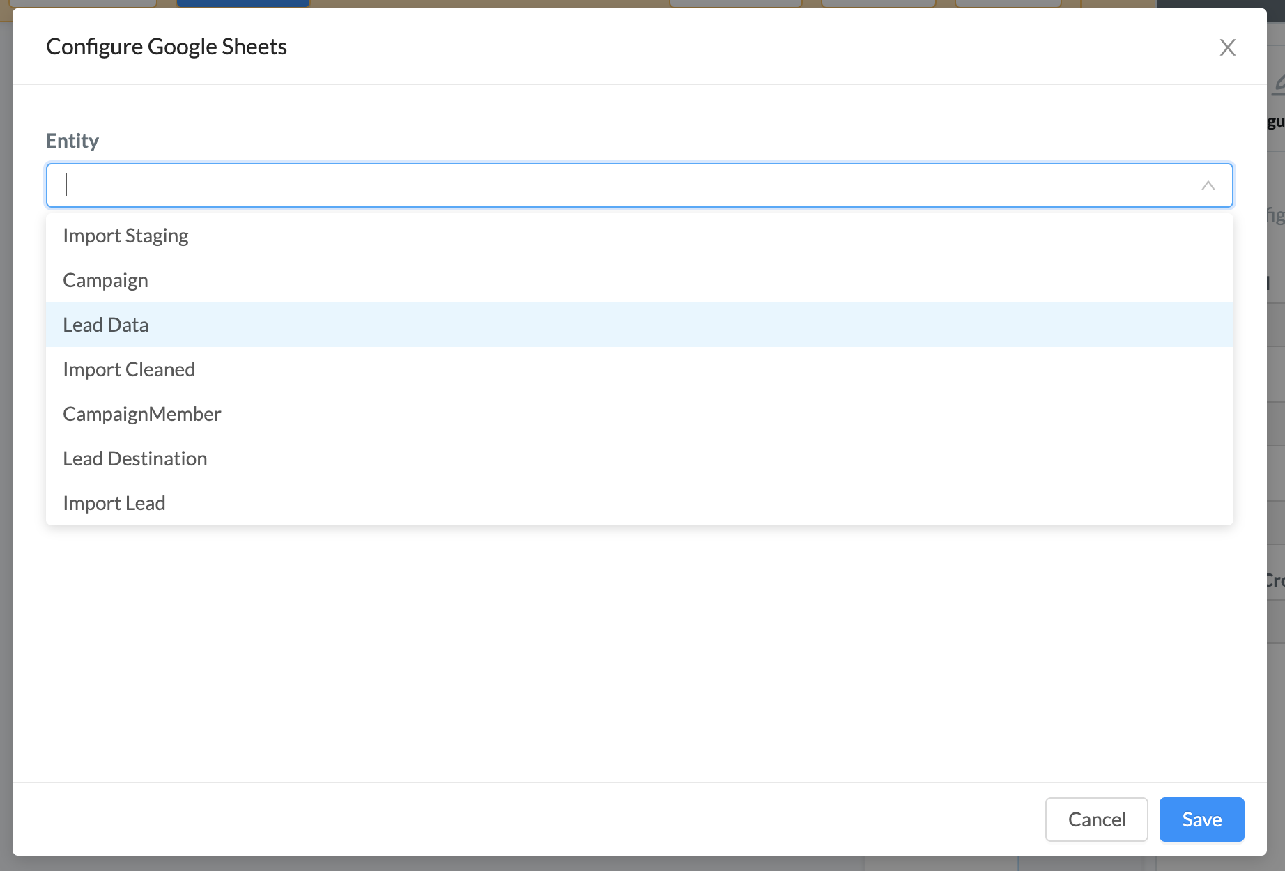Select the Lead Destination option
The height and width of the screenshot is (871, 1285).
coord(134,458)
